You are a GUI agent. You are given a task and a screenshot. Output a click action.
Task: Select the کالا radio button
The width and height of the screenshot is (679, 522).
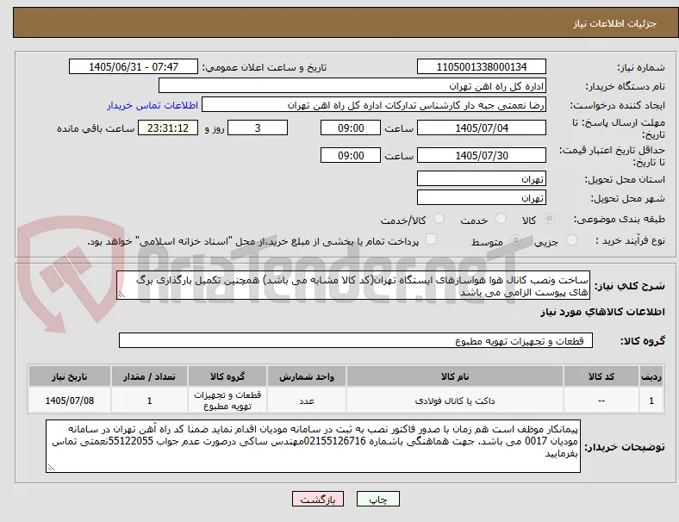[549, 219]
